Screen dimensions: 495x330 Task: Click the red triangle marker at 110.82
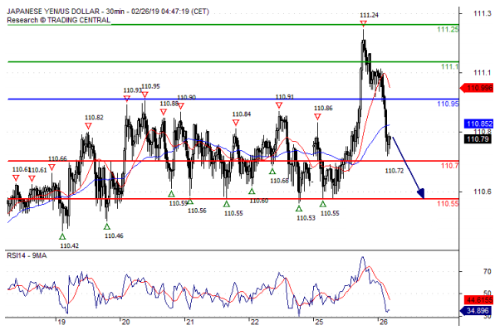[88, 126]
